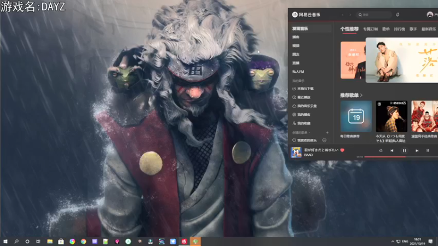Open 发现音乐 in the sidebar
Viewport: 438px width, 246px height.
pos(310,28)
